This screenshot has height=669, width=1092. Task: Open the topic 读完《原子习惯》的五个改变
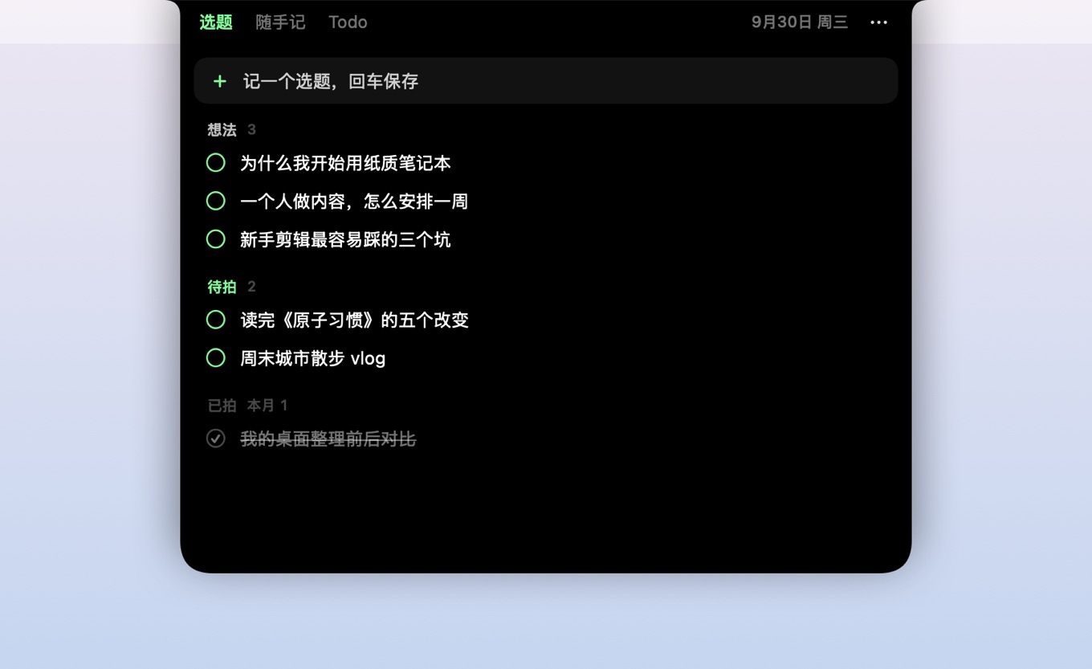[x=354, y=320]
